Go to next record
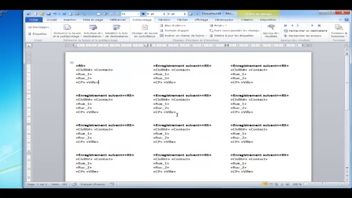The width and height of the screenshot is (352, 198). (x=312, y=26)
